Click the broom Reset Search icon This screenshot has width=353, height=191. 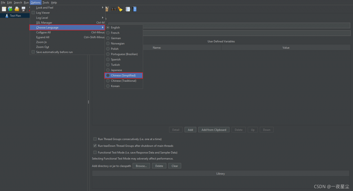click(x=120, y=9)
